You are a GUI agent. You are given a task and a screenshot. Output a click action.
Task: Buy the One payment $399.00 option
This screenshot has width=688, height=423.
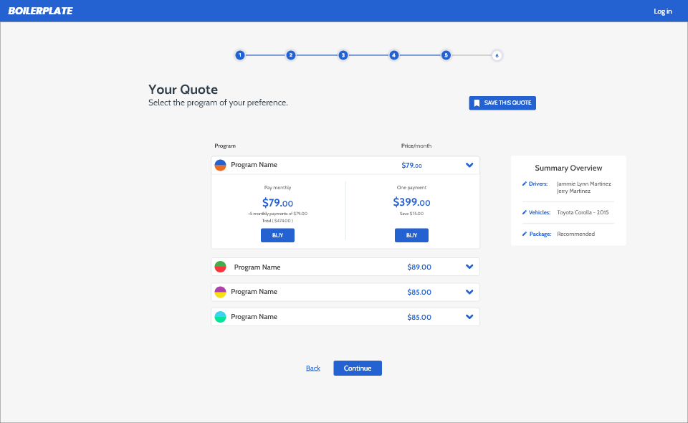411,235
